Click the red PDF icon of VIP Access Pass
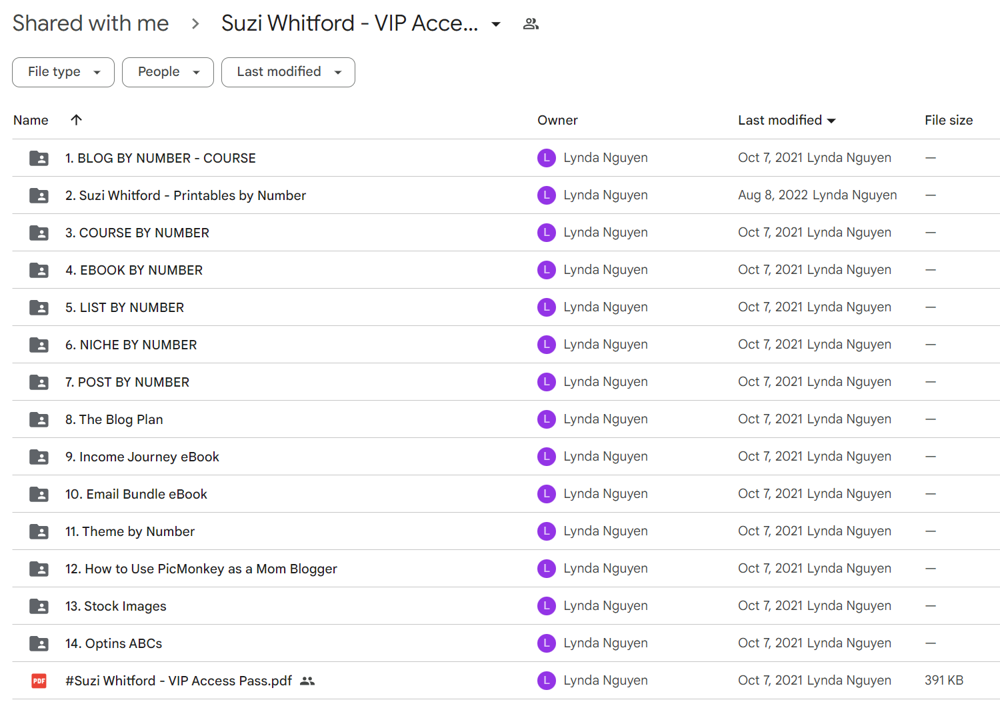The width and height of the screenshot is (1000, 704). [x=39, y=681]
